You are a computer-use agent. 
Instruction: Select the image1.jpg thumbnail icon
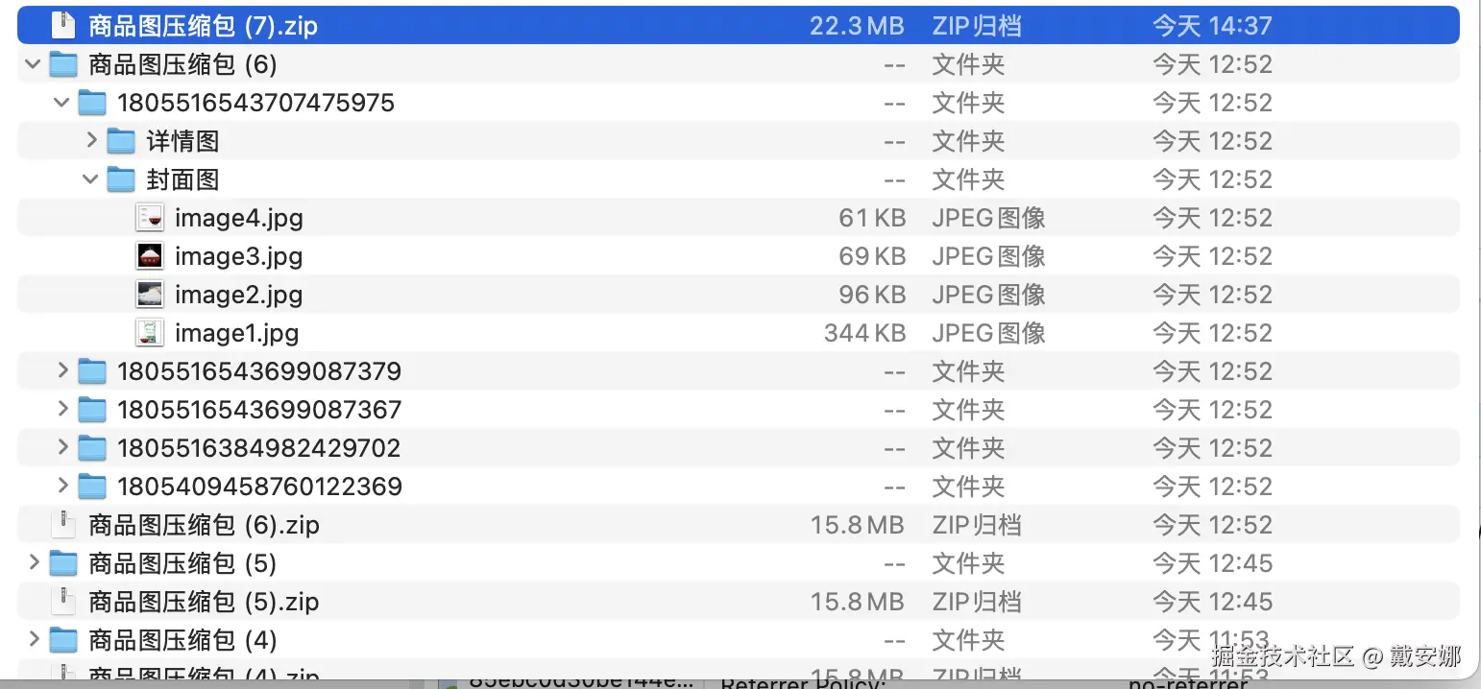150,333
